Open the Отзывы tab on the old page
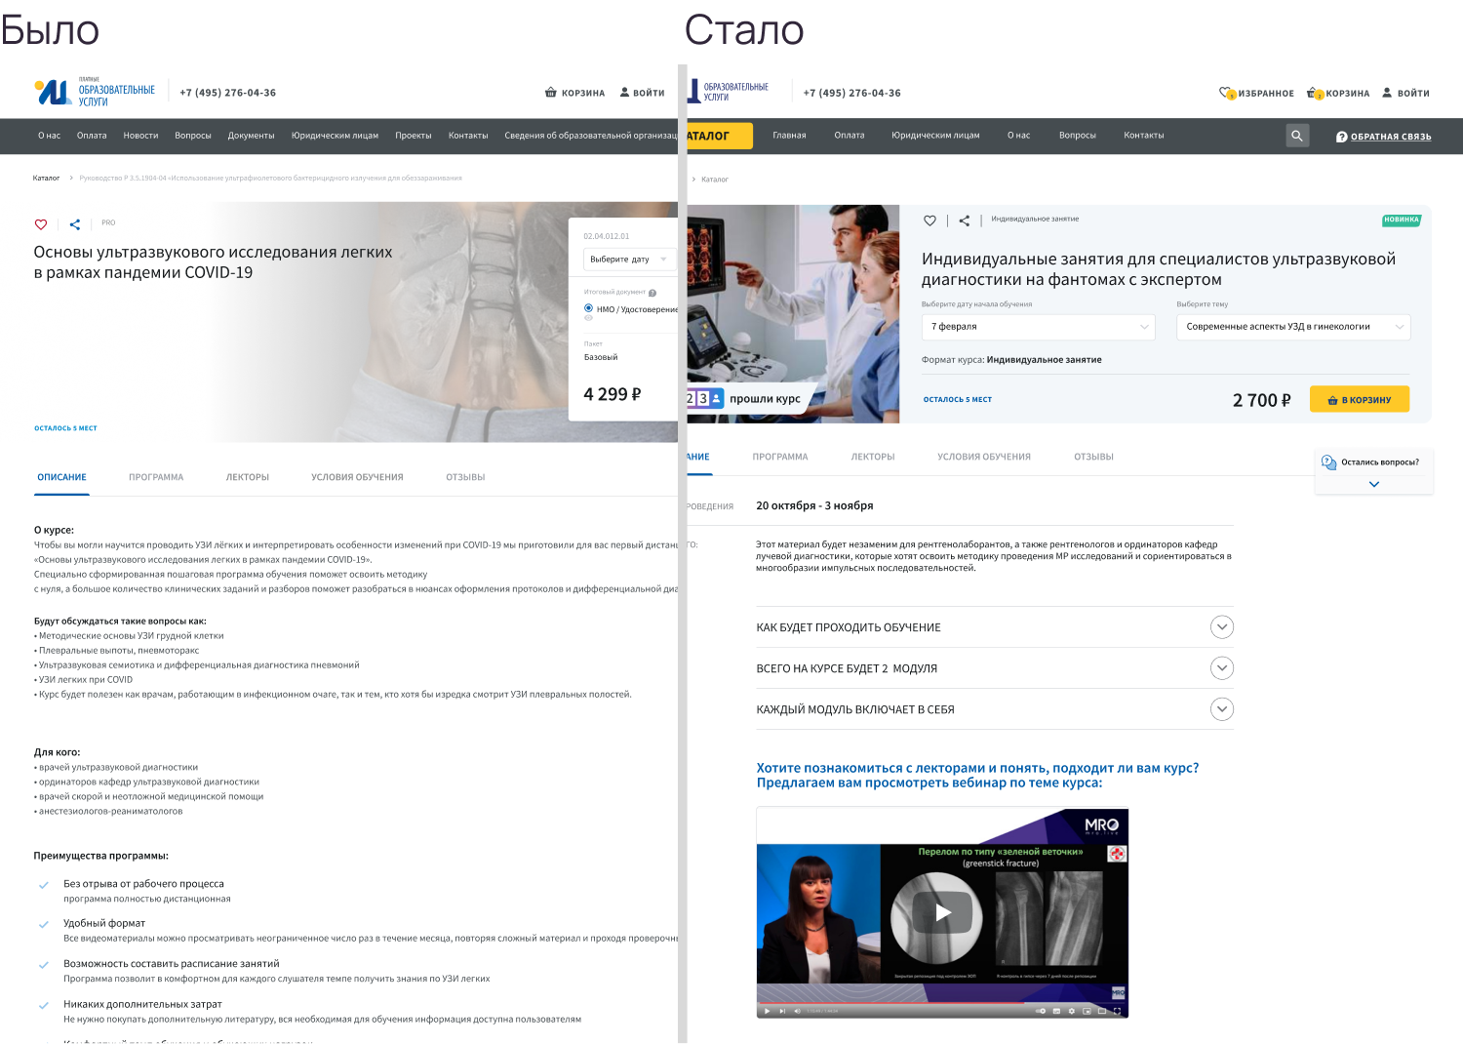1463x1044 pixels. coord(465,477)
